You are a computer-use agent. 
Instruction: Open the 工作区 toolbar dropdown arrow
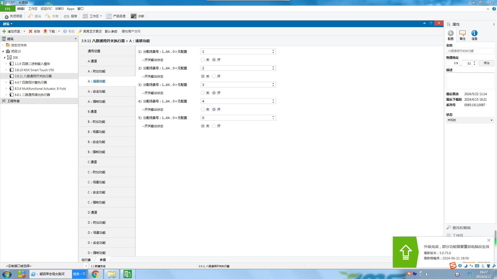(x=101, y=16)
